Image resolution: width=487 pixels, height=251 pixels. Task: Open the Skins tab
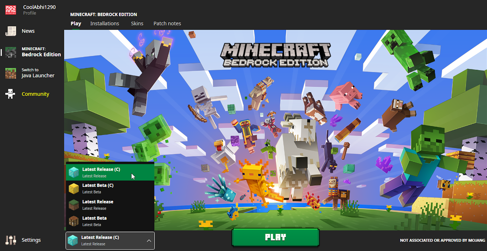[137, 24]
